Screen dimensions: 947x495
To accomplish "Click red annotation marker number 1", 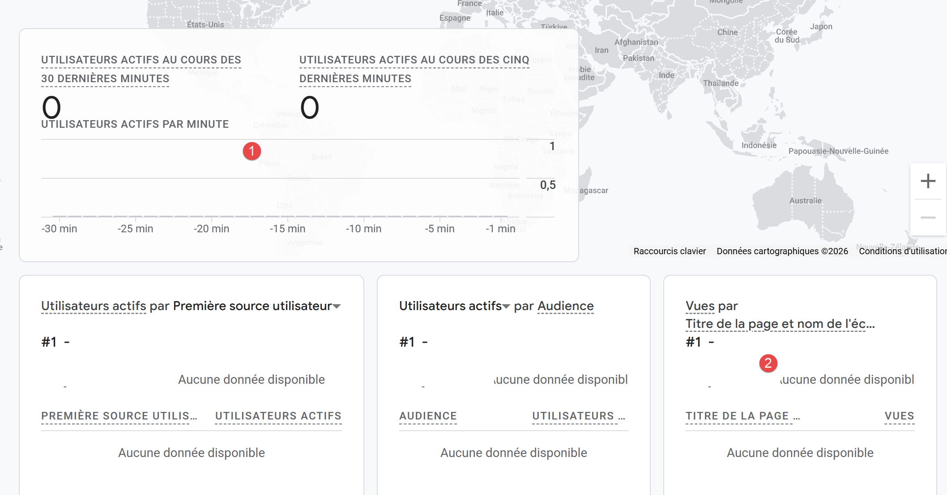I will click(252, 151).
